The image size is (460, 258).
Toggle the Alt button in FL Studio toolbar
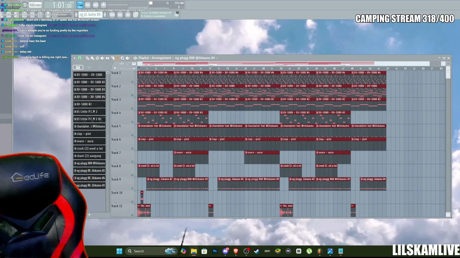[x=128, y=15]
